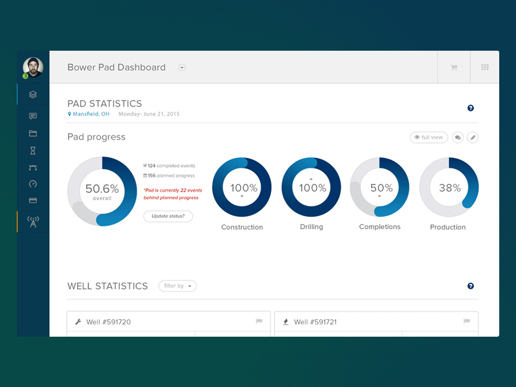This screenshot has height=387, width=516.
Task: Open the full view option
Action: click(x=428, y=137)
